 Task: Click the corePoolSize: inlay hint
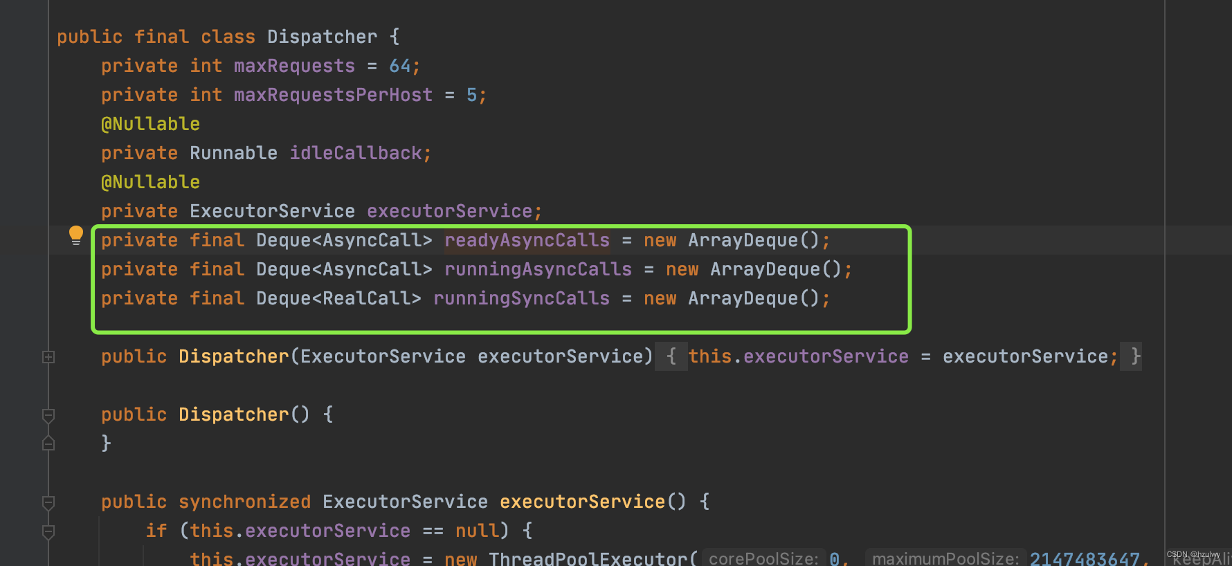763,558
